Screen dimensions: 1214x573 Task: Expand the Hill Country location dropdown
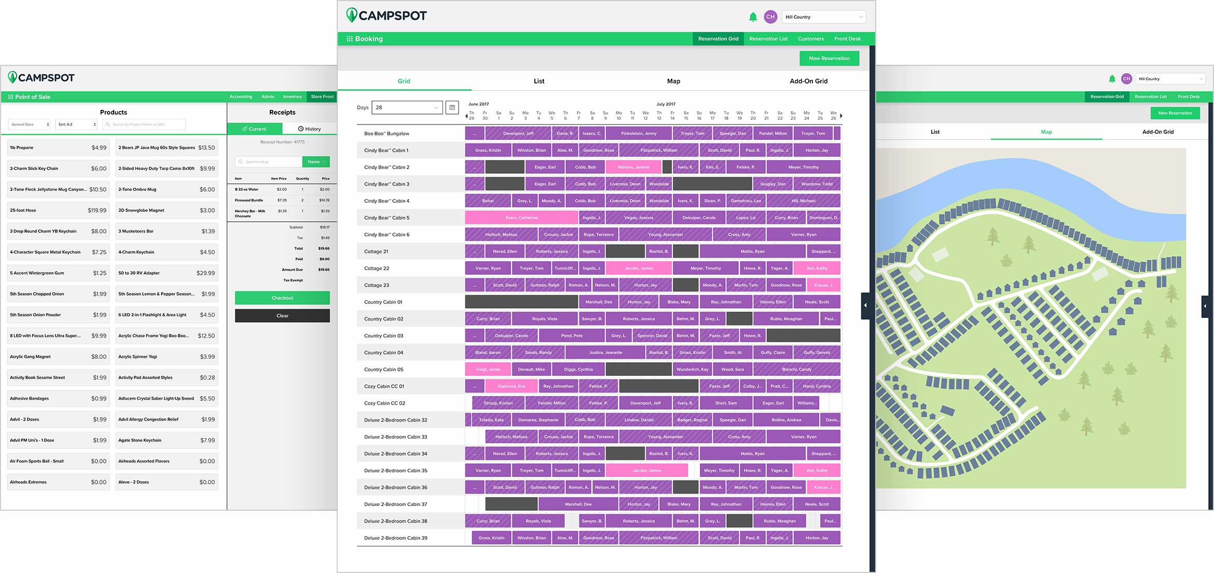pos(823,17)
